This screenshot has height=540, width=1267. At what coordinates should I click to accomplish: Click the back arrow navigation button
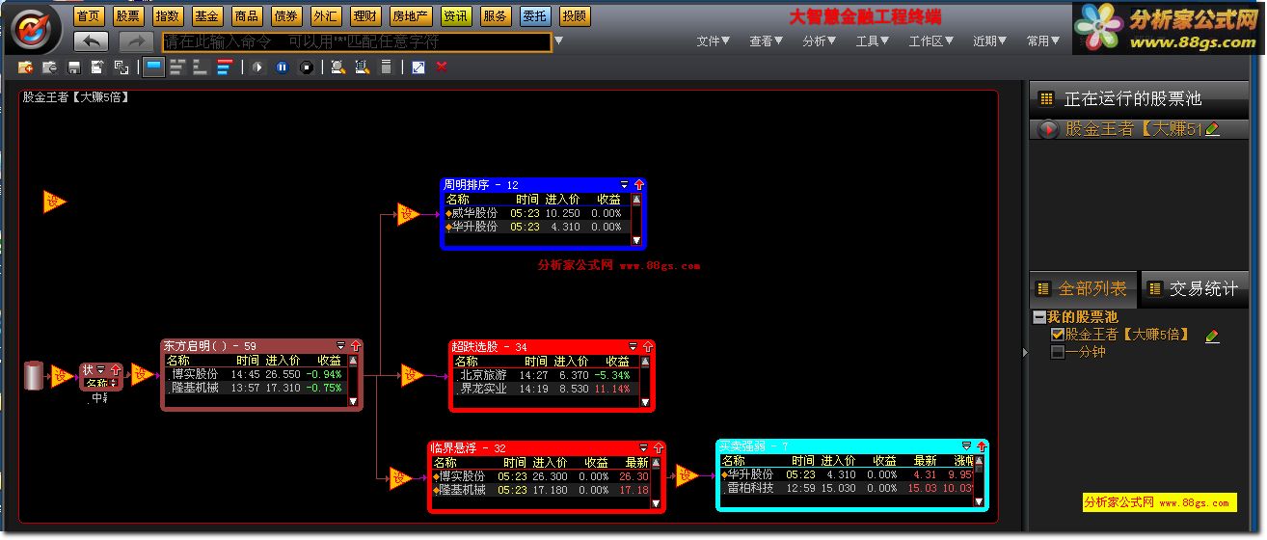point(92,41)
